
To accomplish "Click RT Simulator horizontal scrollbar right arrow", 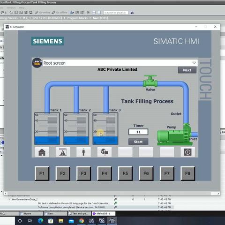I will tap(218, 194).
